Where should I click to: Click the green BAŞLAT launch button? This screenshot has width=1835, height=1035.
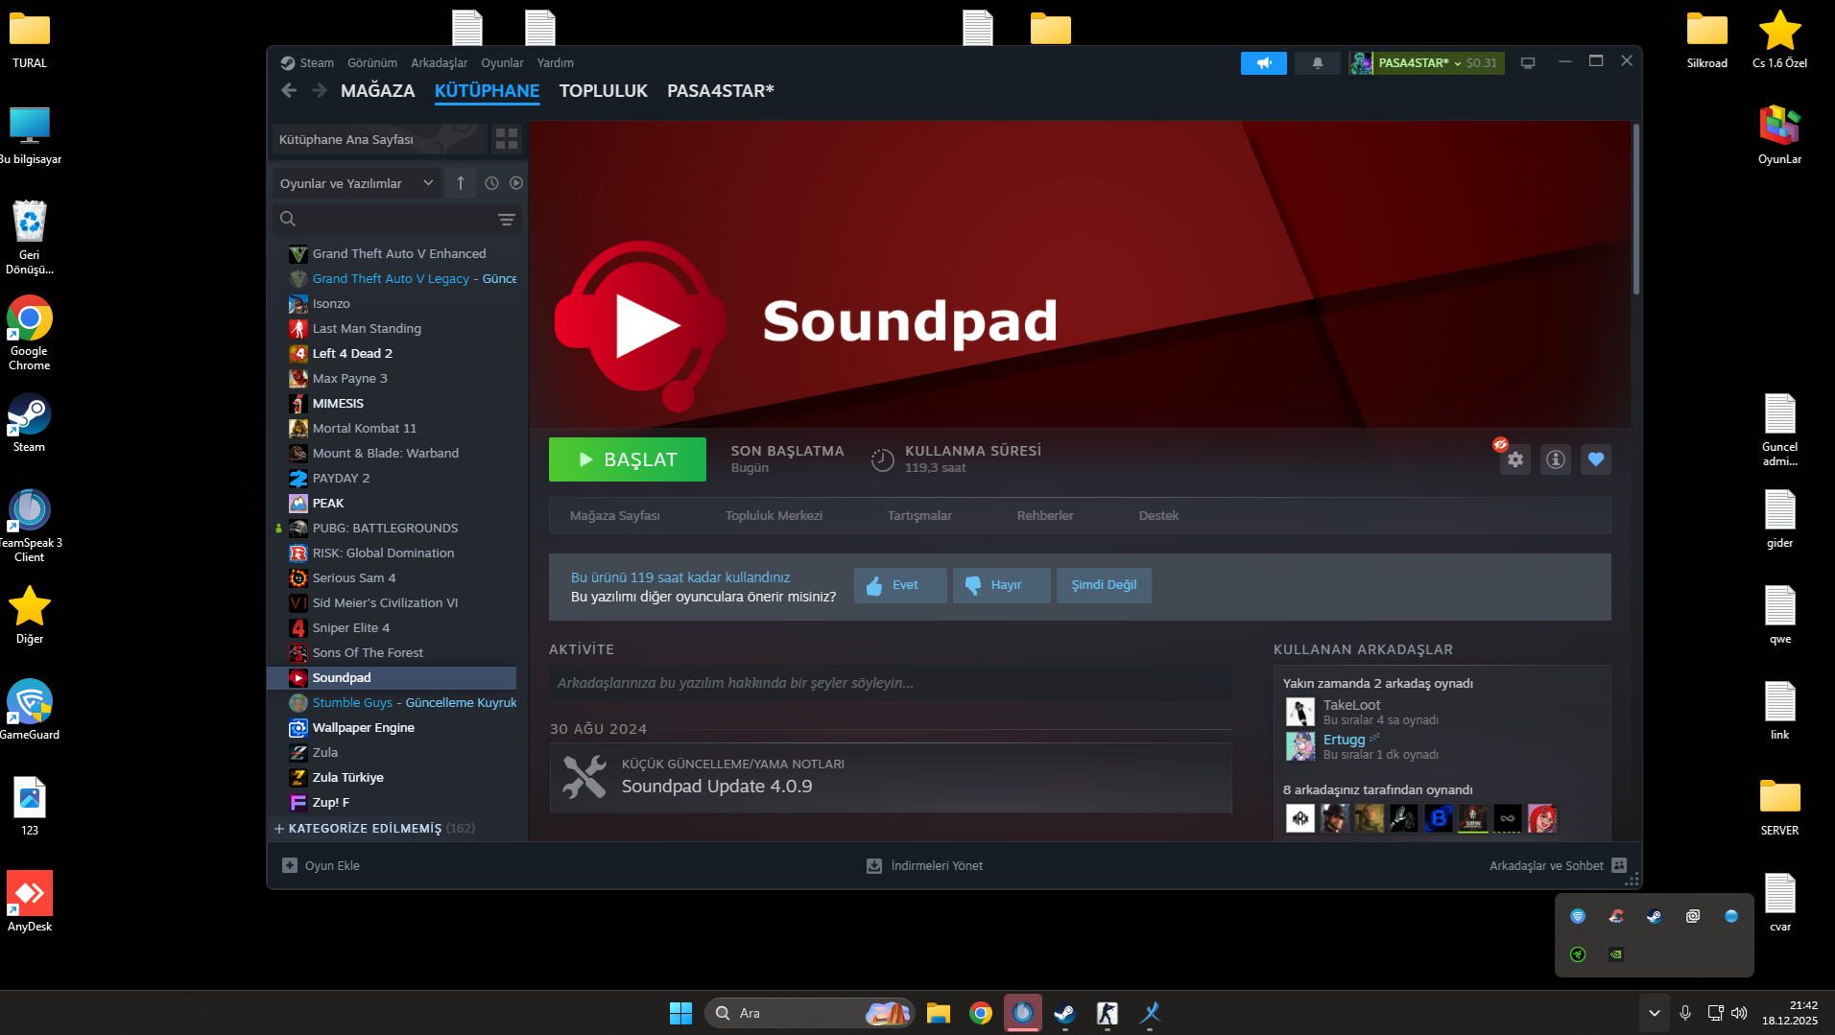628,459
